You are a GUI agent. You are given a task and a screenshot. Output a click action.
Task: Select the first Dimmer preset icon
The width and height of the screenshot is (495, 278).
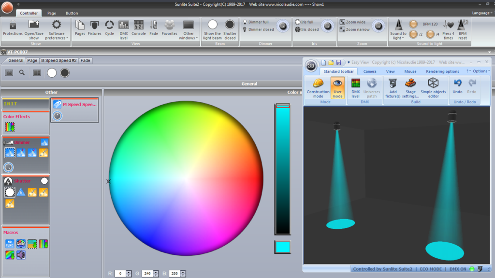click(x=10, y=153)
